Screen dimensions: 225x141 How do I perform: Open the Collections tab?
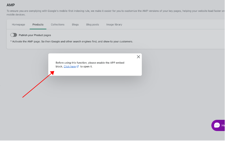coord(58,25)
